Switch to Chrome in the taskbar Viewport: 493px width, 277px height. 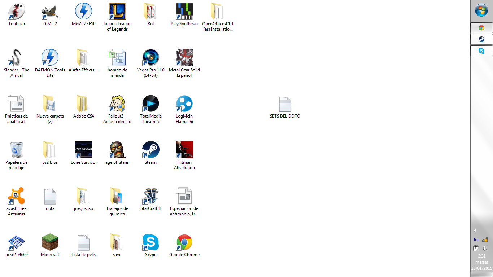click(481, 28)
